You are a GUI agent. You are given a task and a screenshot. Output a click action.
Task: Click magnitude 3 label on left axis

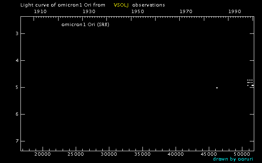[x=17, y=33]
